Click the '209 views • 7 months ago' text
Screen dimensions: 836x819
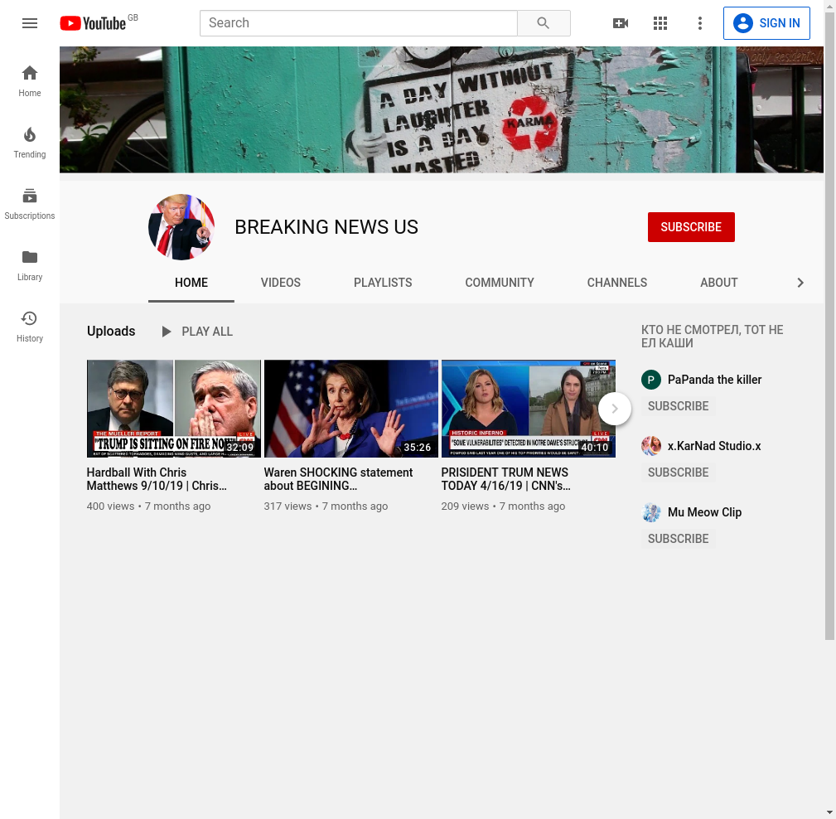pyautogui.click(x=503, y=506)
